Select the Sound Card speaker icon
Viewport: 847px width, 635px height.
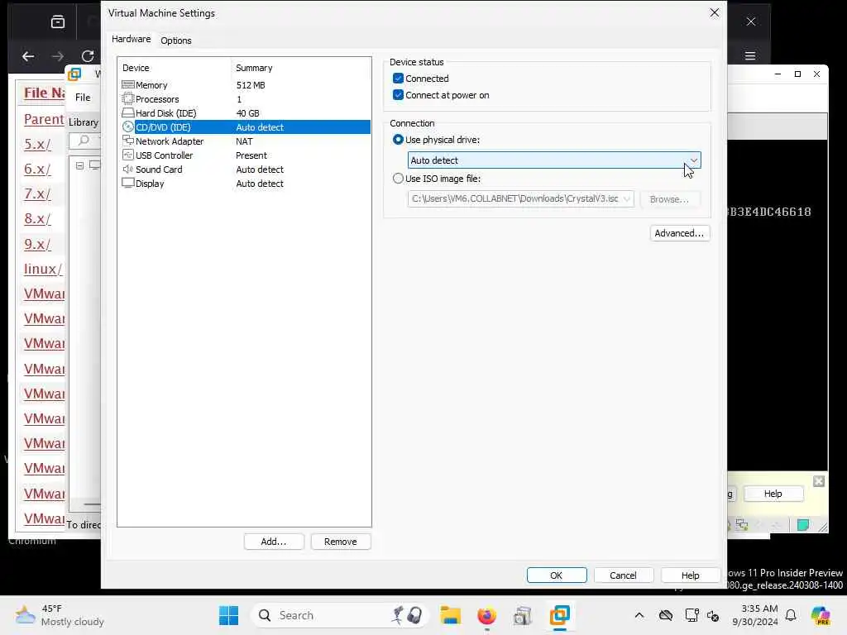pyautogui.click(x=128, y=169)
